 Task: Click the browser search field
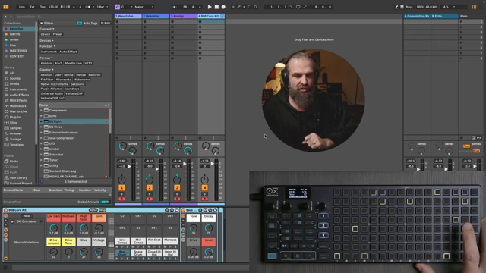tap(64, 17)
